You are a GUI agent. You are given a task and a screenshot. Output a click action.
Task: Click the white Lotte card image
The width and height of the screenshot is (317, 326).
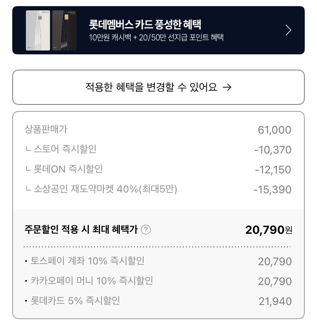click(x=38, y=30)
